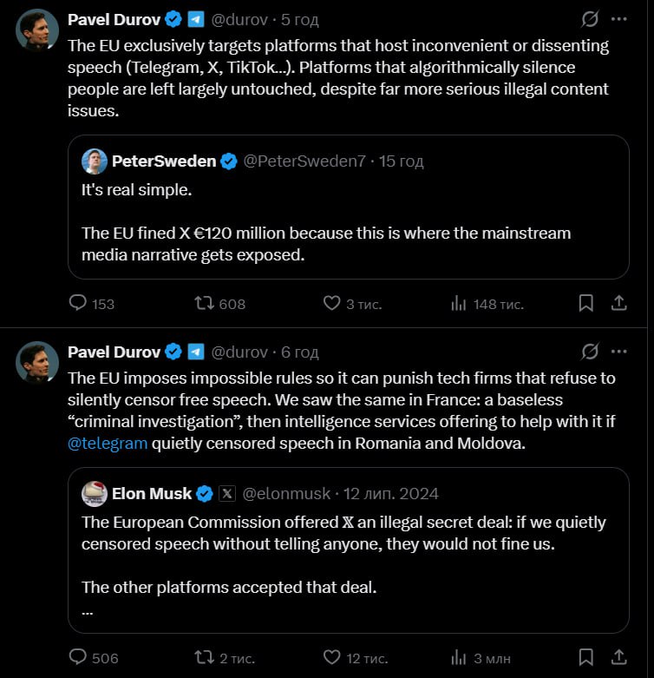Open Grok icon on first post
Screen dimensions: 654x678
[x=590, y=19]
